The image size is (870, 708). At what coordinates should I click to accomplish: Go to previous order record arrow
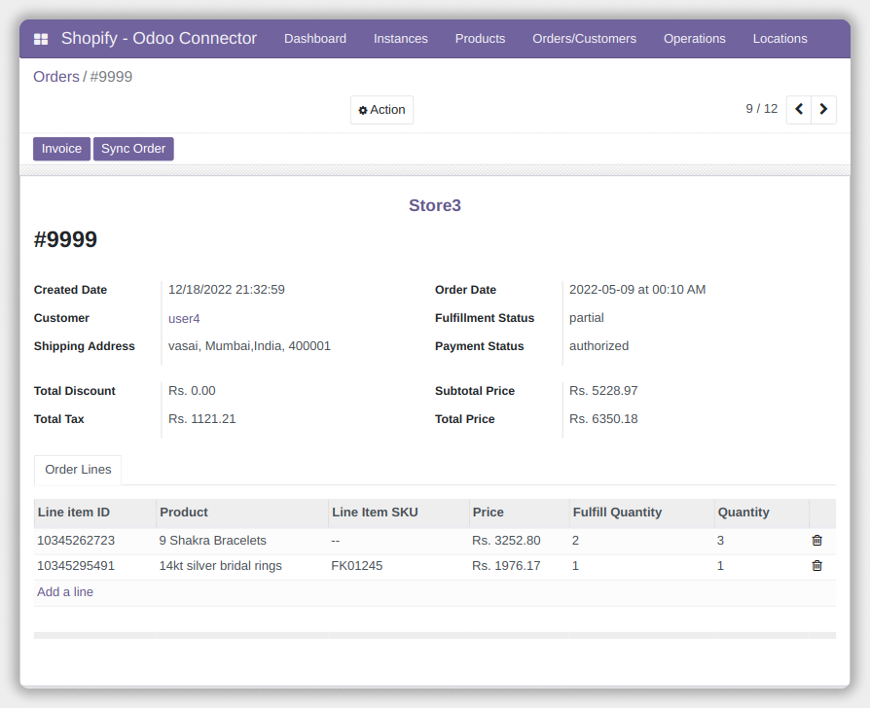799,109
